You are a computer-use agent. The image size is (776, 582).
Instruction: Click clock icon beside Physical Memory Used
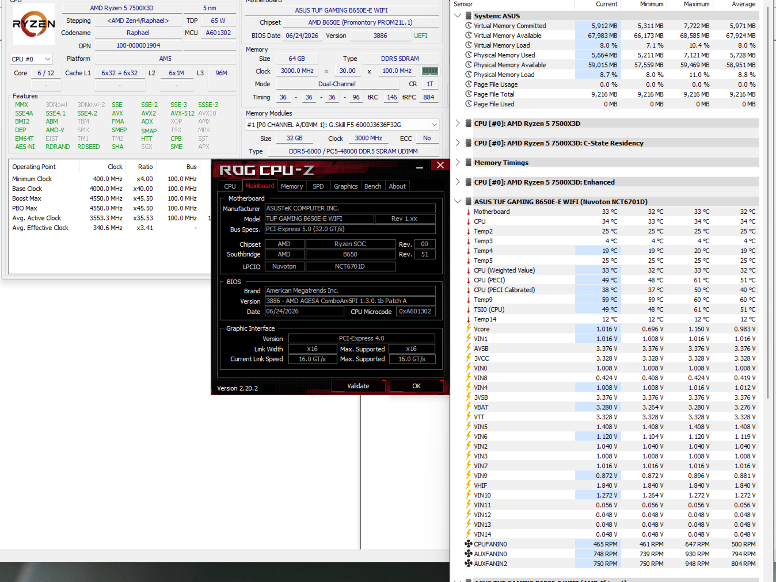click(x=468, y=55)
